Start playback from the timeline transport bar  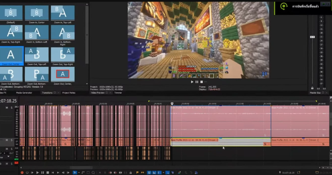pos(37,173)
